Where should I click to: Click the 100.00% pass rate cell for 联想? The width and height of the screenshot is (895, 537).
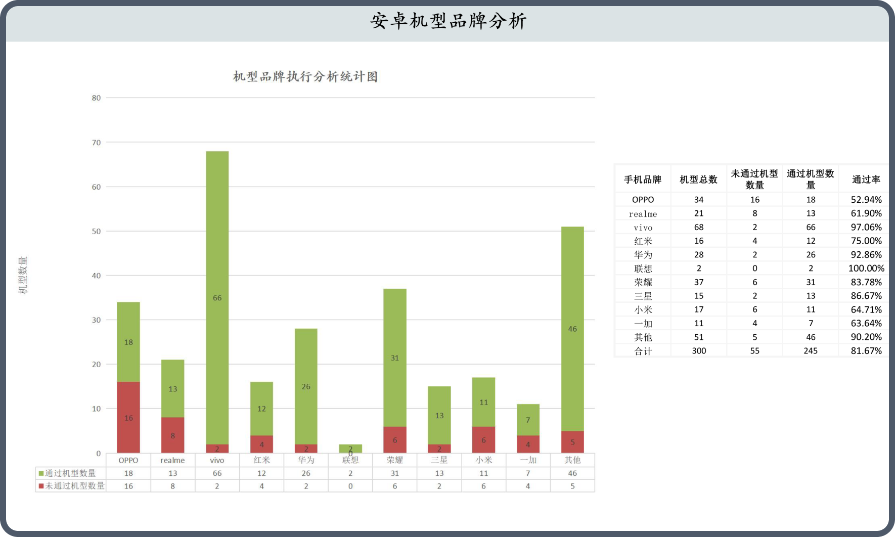pos(866,268)
